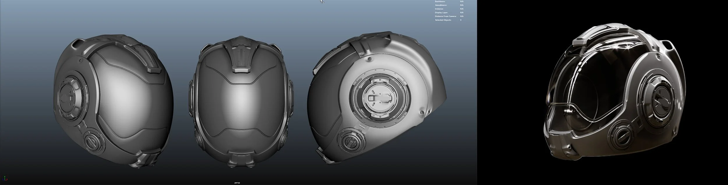Click the 'Selected Objects:' HUD label
The height and width of the screenshot is (185, 728).
coord(443,20)
